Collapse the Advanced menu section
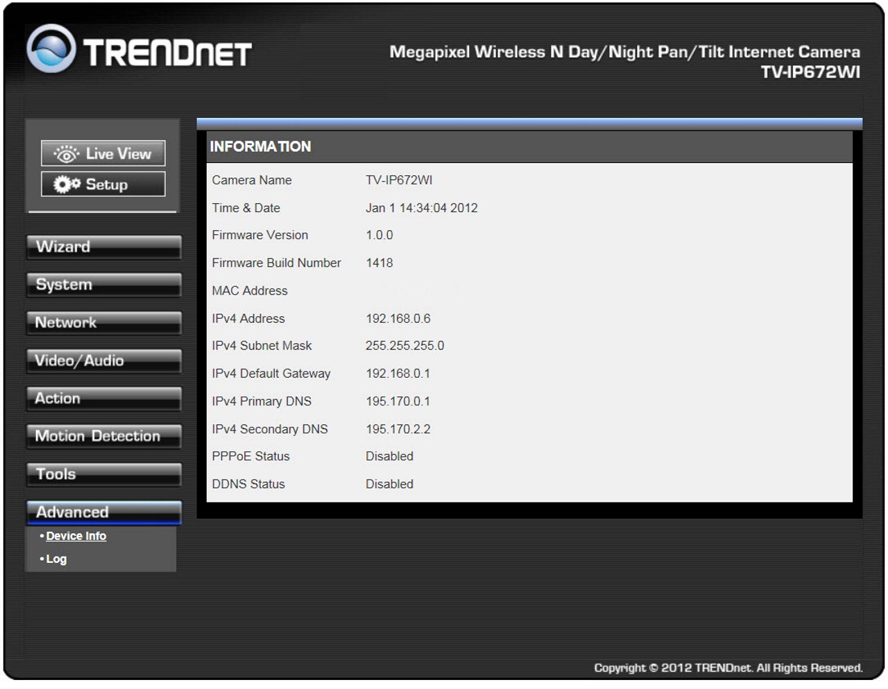The image size is (888, 689). tap(103, 512)
